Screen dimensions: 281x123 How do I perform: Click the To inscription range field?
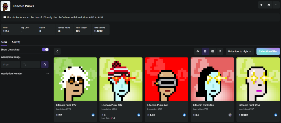pos(30,65)
